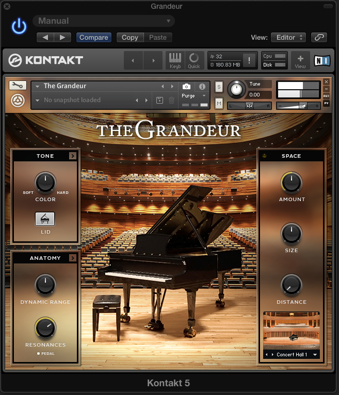Image resolution: width=339 pixels, height=395 pixels.
Task: Close the instrument with the X button
Action: click(x=327, y=82)
